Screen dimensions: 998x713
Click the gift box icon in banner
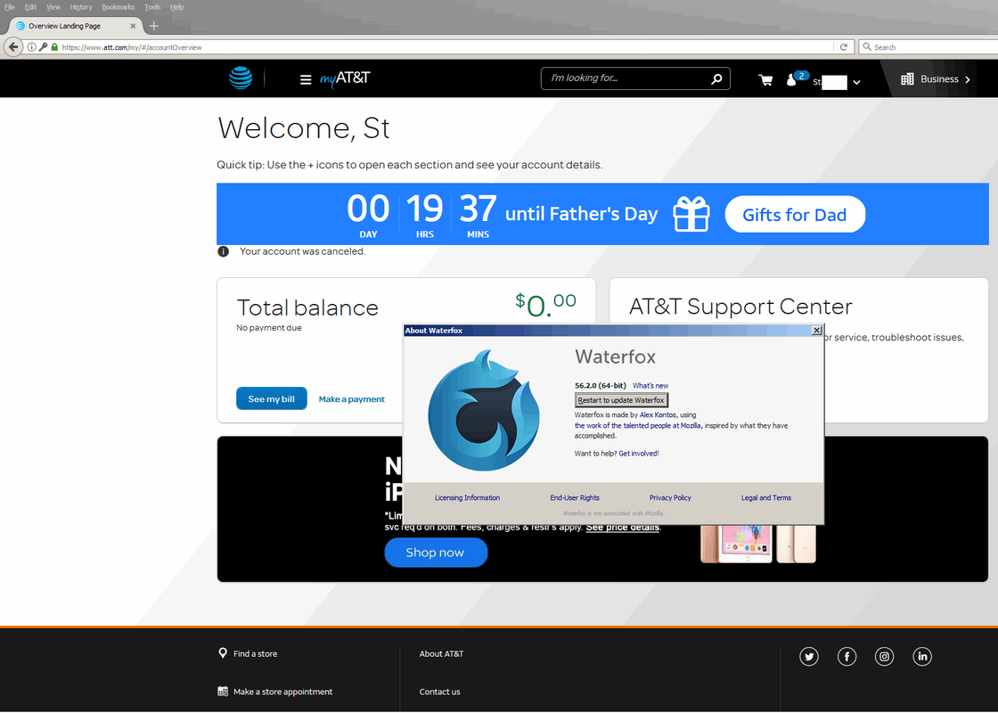pos(691,214)
